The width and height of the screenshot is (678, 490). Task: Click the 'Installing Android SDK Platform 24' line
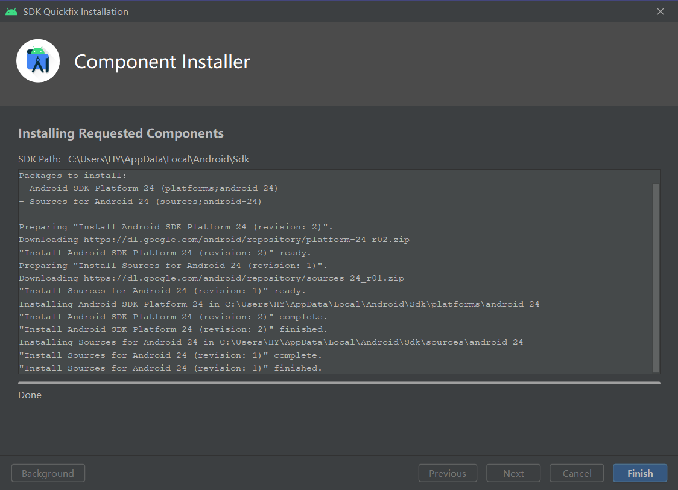click(279, 304)
